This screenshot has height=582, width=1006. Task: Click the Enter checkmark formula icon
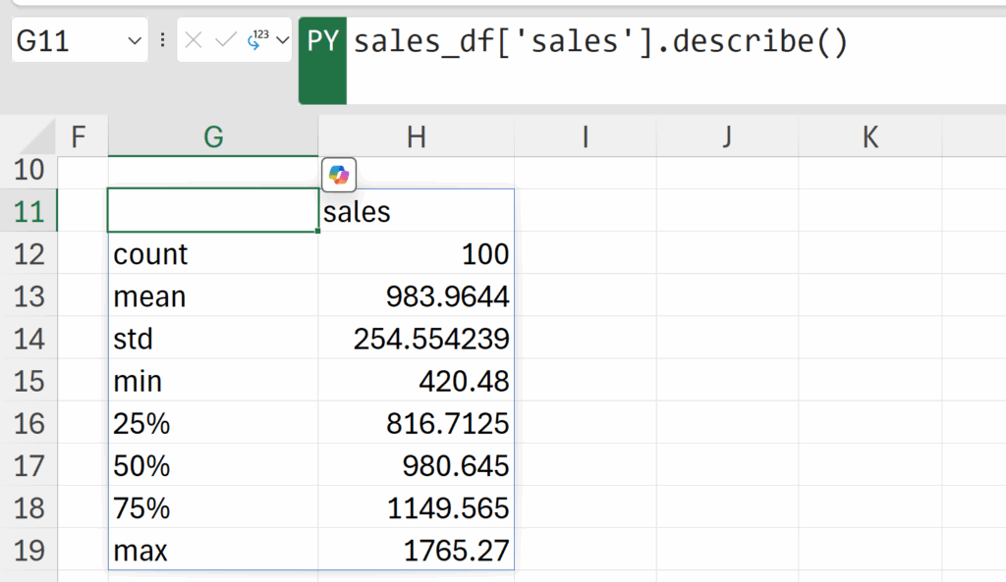(x=225, y=41)
